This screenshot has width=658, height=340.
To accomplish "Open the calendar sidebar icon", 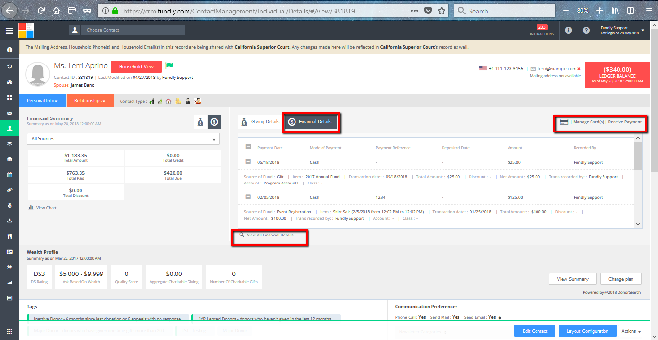I will click(x=9, y=175).
